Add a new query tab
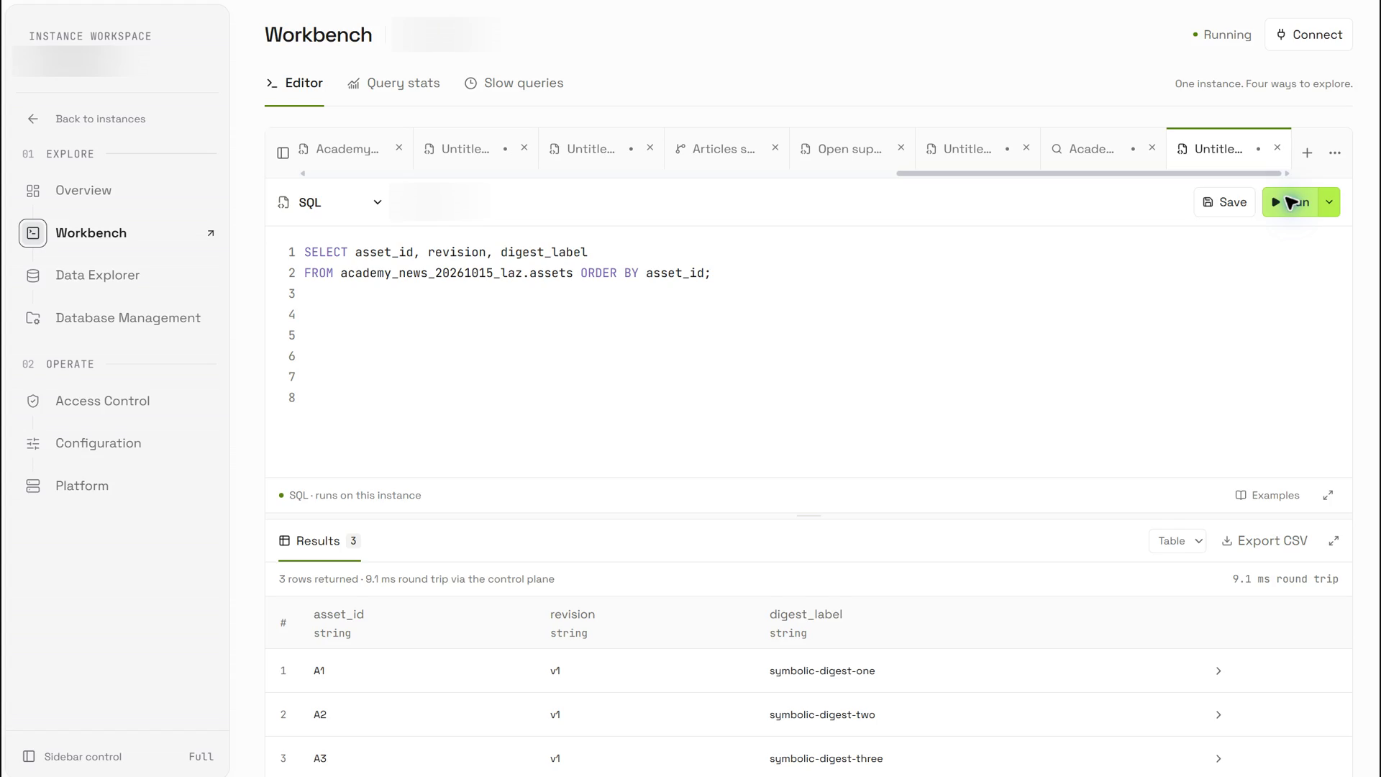Viewport: 1381px width, 777px height. (1307, 153)
